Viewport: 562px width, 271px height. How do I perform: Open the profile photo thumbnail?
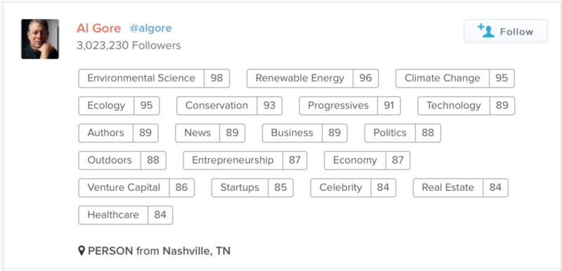(40, 39)
